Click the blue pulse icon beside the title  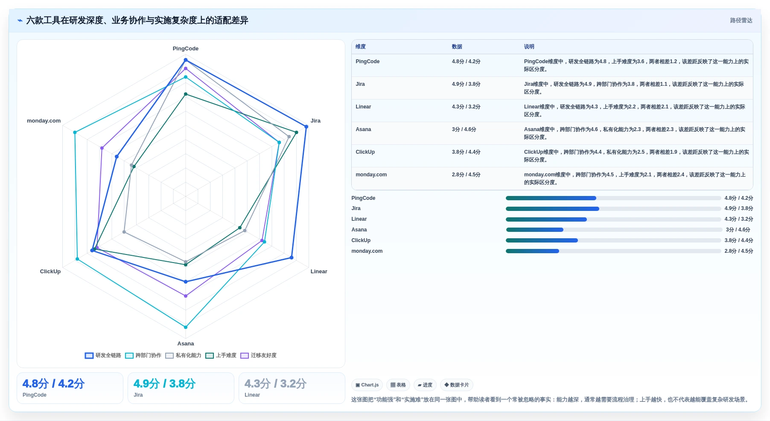20,20
